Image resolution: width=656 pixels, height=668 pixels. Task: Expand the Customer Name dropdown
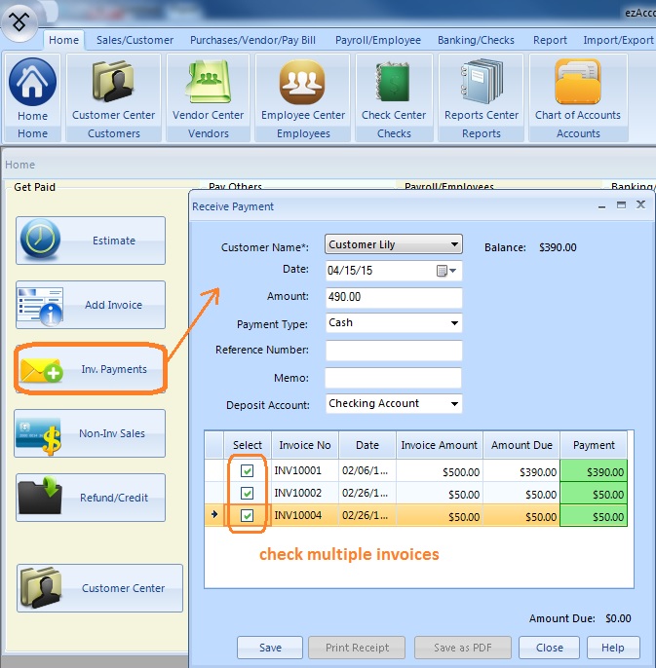pyautogui.click(x=454, y=245)
